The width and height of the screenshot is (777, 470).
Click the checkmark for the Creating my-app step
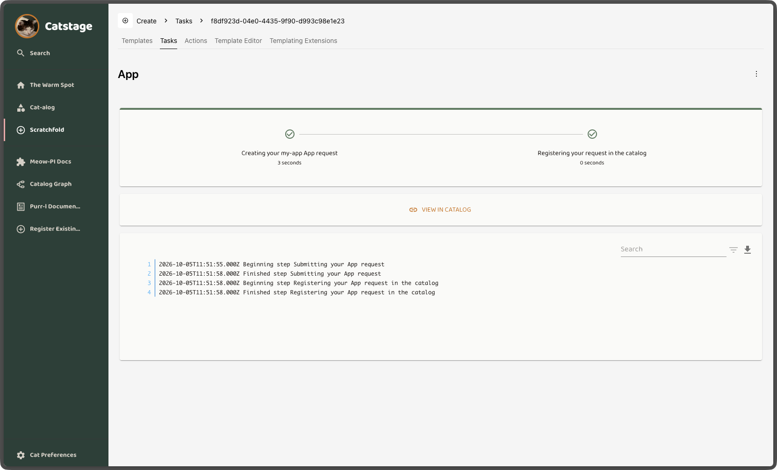click(290, 134)
